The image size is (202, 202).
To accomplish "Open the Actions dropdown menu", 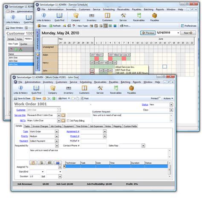I will [168, 98].
